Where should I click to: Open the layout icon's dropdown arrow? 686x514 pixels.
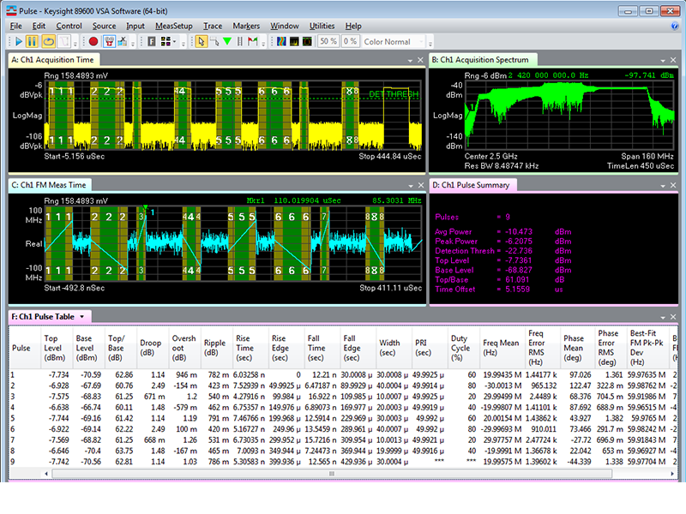(x=174, y=41)
